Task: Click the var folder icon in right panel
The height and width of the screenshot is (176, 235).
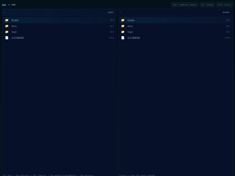Action: (x=123, y=32)
